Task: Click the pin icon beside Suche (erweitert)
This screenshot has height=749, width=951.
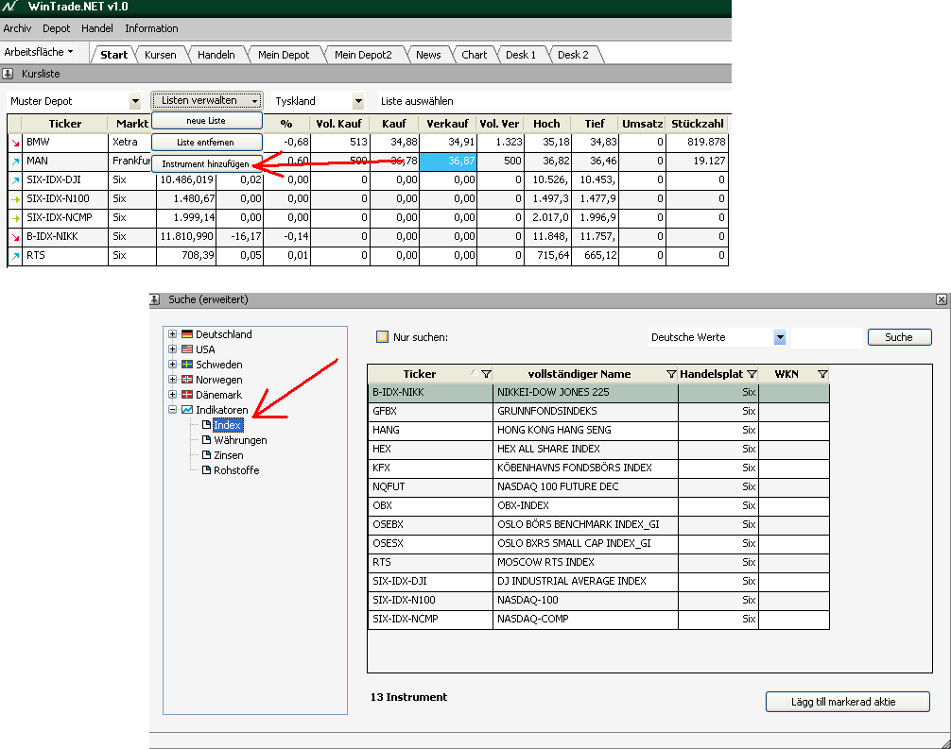Action: click(x=156, y=299)
